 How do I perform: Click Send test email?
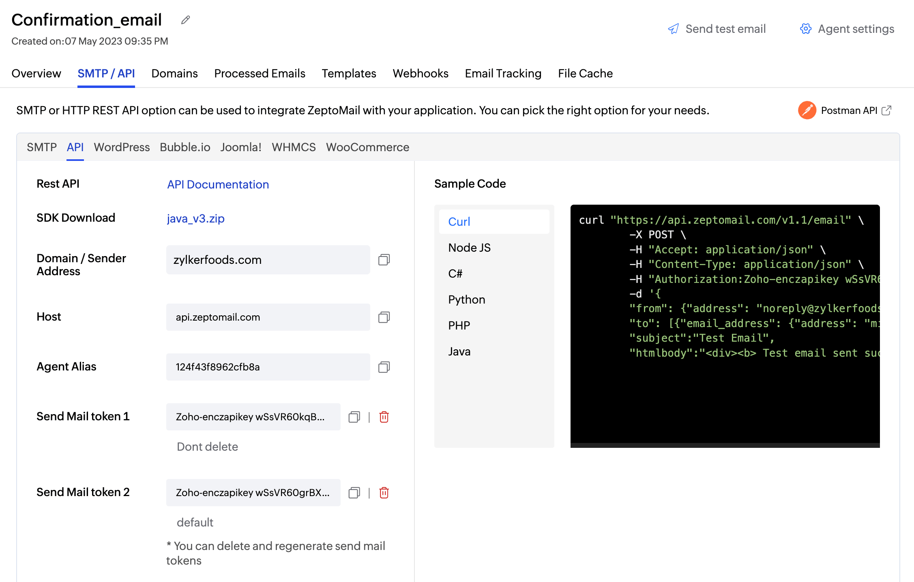[717, 29]
